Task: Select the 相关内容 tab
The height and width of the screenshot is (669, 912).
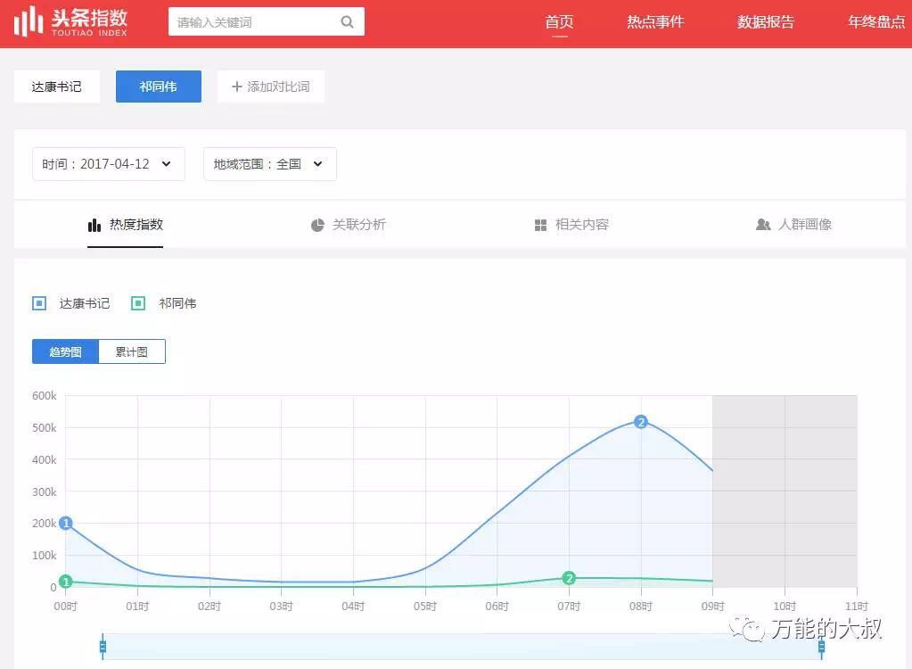Action: pos(571,225)
